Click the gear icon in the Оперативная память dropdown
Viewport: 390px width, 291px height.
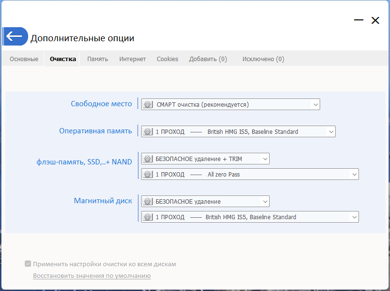click(148, 131)
